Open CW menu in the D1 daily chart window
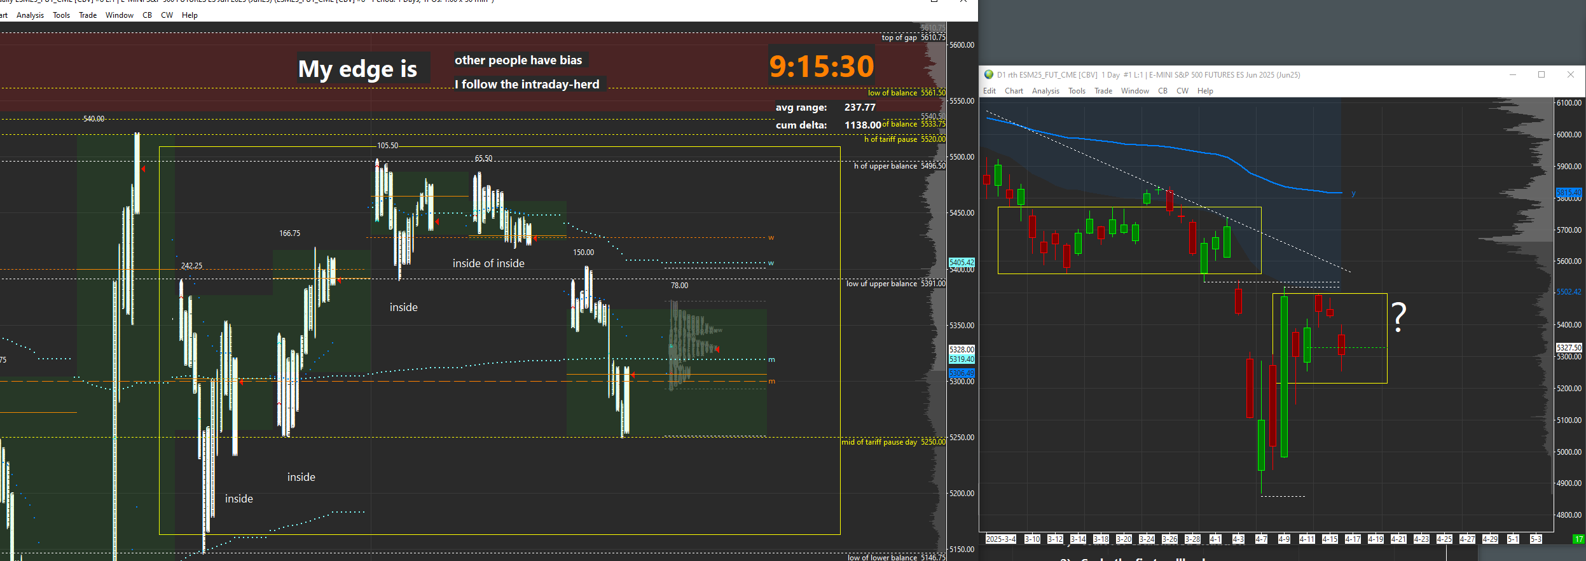 1182,91
